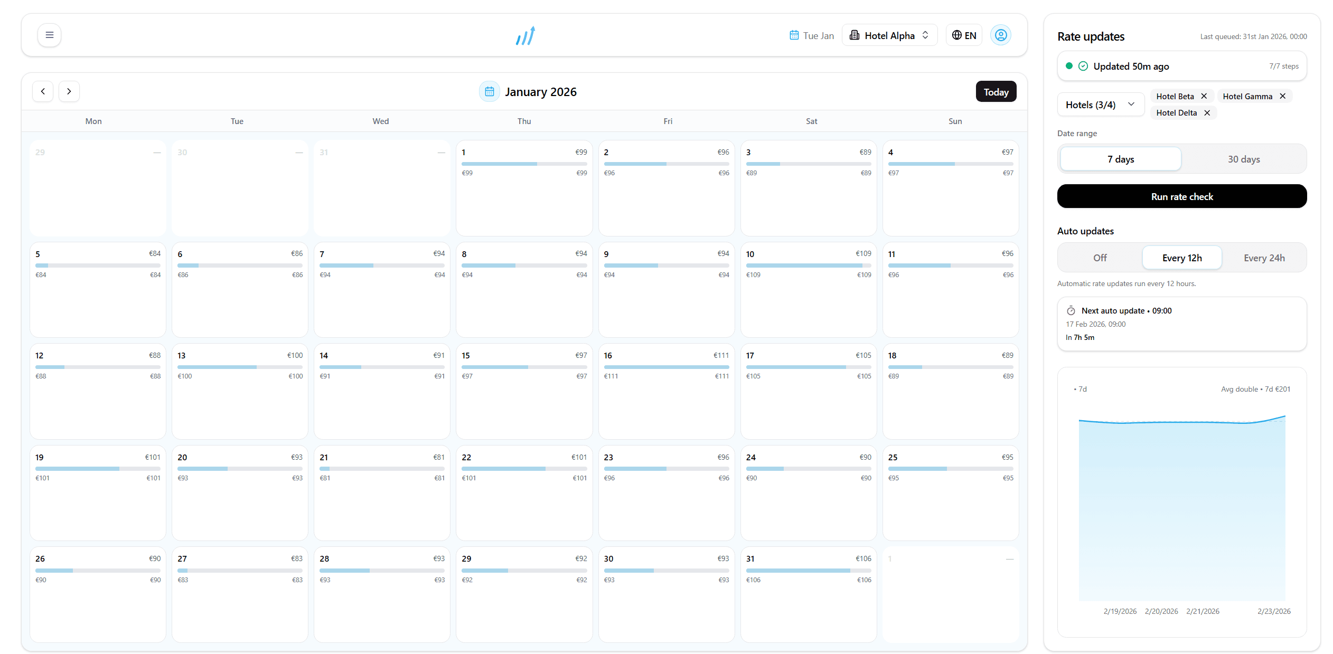
Task: Switch date range to 30 days
Action: (1244, 159)
